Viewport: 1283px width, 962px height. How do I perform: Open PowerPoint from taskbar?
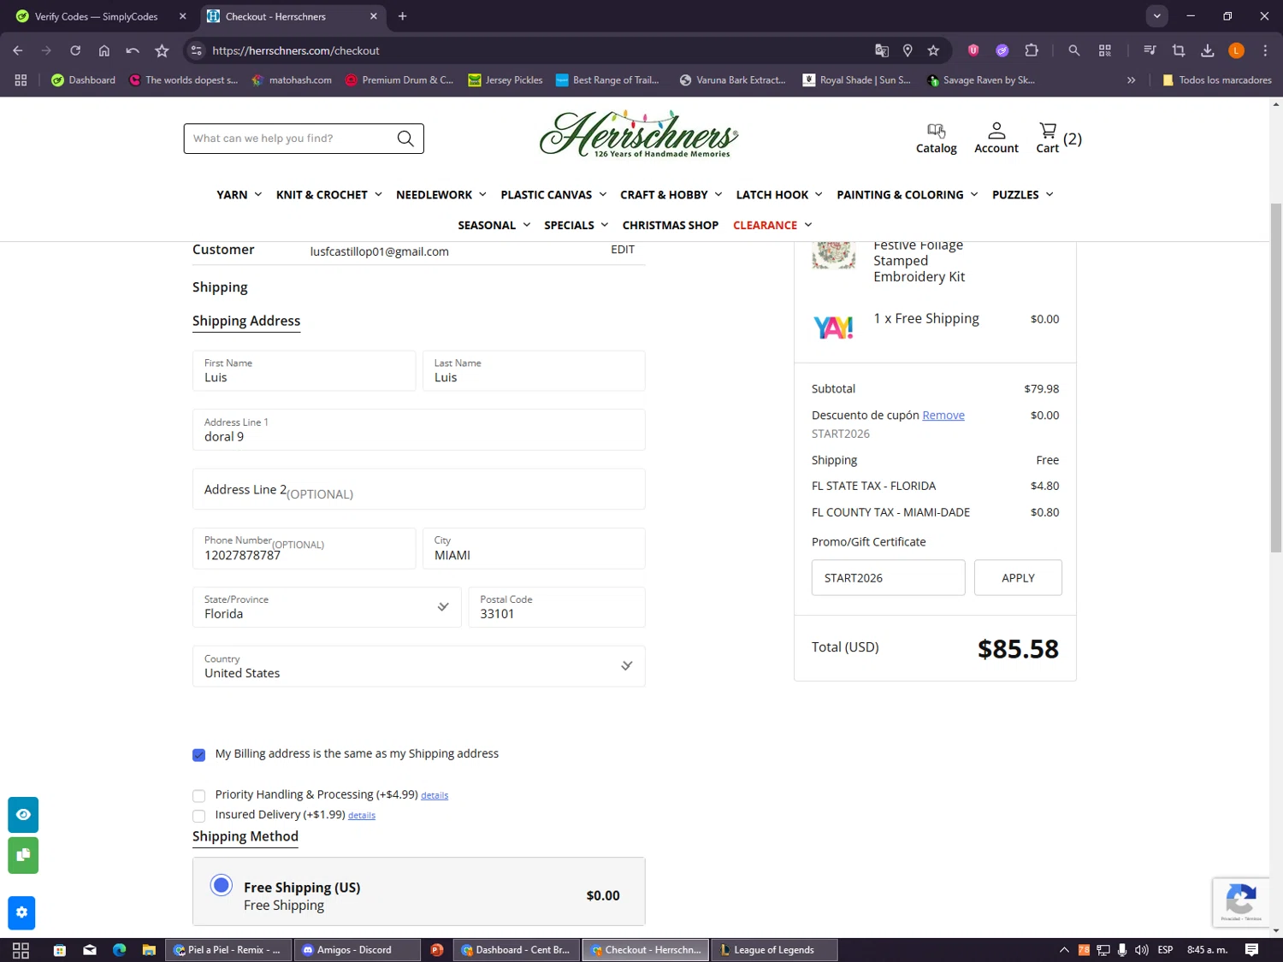pyautogui.click(x=437, y=950)
